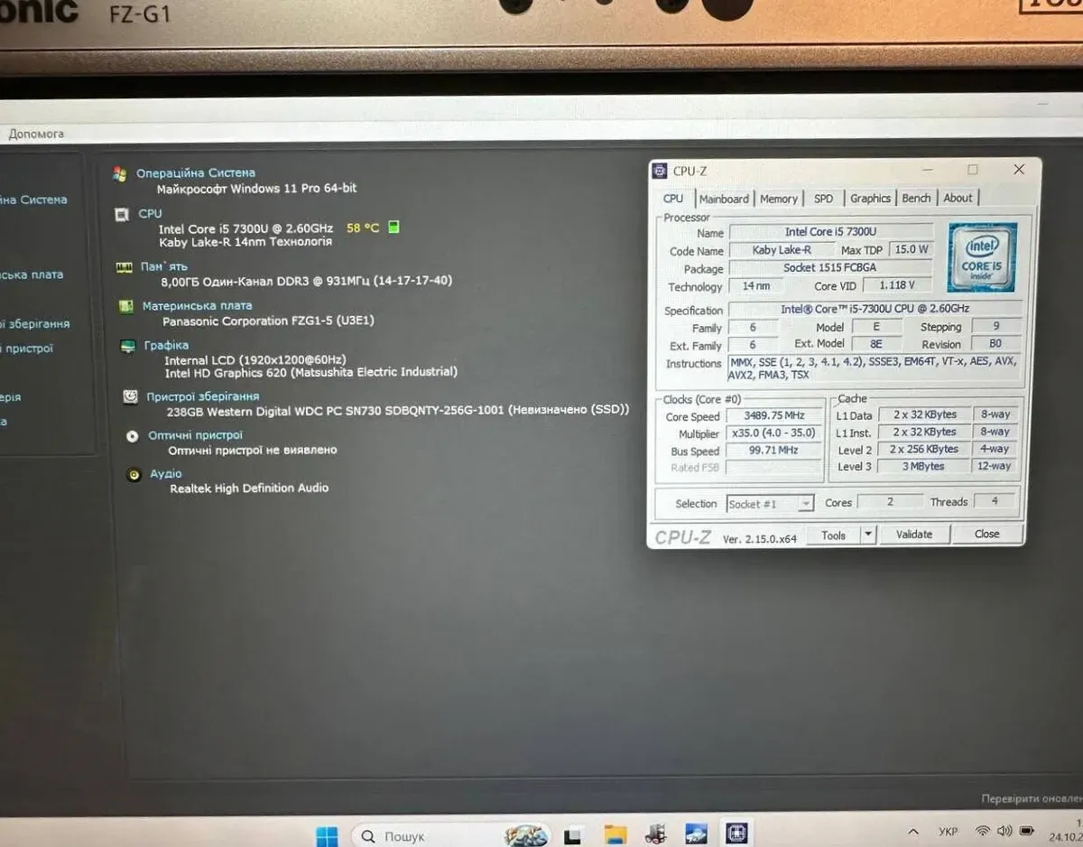Show hidden system tray icons chevron
The width and height of the screenshot is (1083, 847).
click(x=913, y=832)
